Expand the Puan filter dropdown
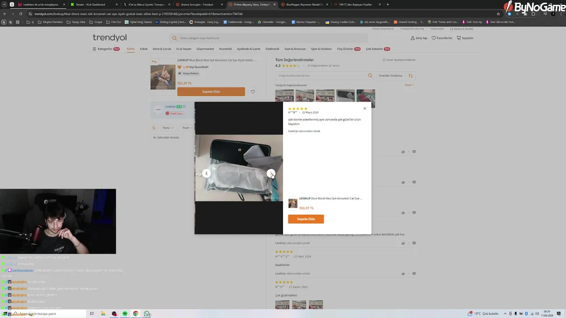 187,128
